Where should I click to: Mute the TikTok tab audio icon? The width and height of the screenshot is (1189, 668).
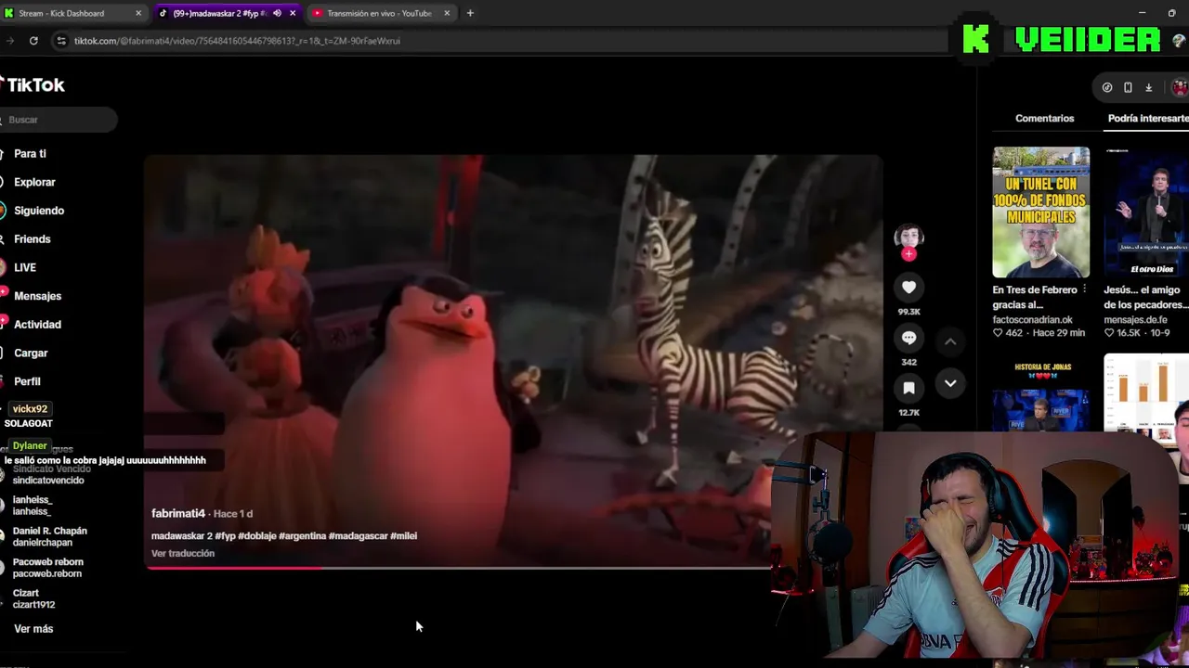click(x=277, y=13)
